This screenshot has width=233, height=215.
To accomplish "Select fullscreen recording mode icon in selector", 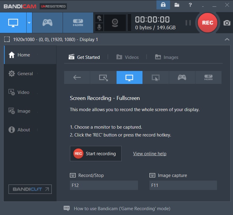I will click(x=130, y=77).
